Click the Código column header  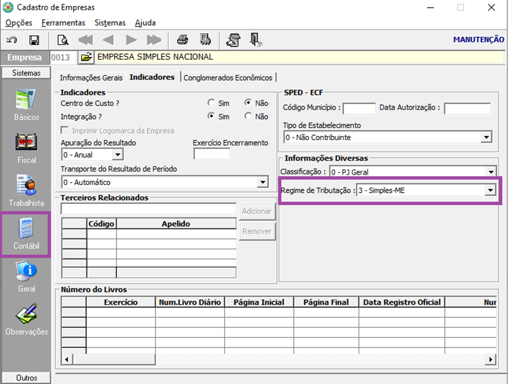point(102,224)
